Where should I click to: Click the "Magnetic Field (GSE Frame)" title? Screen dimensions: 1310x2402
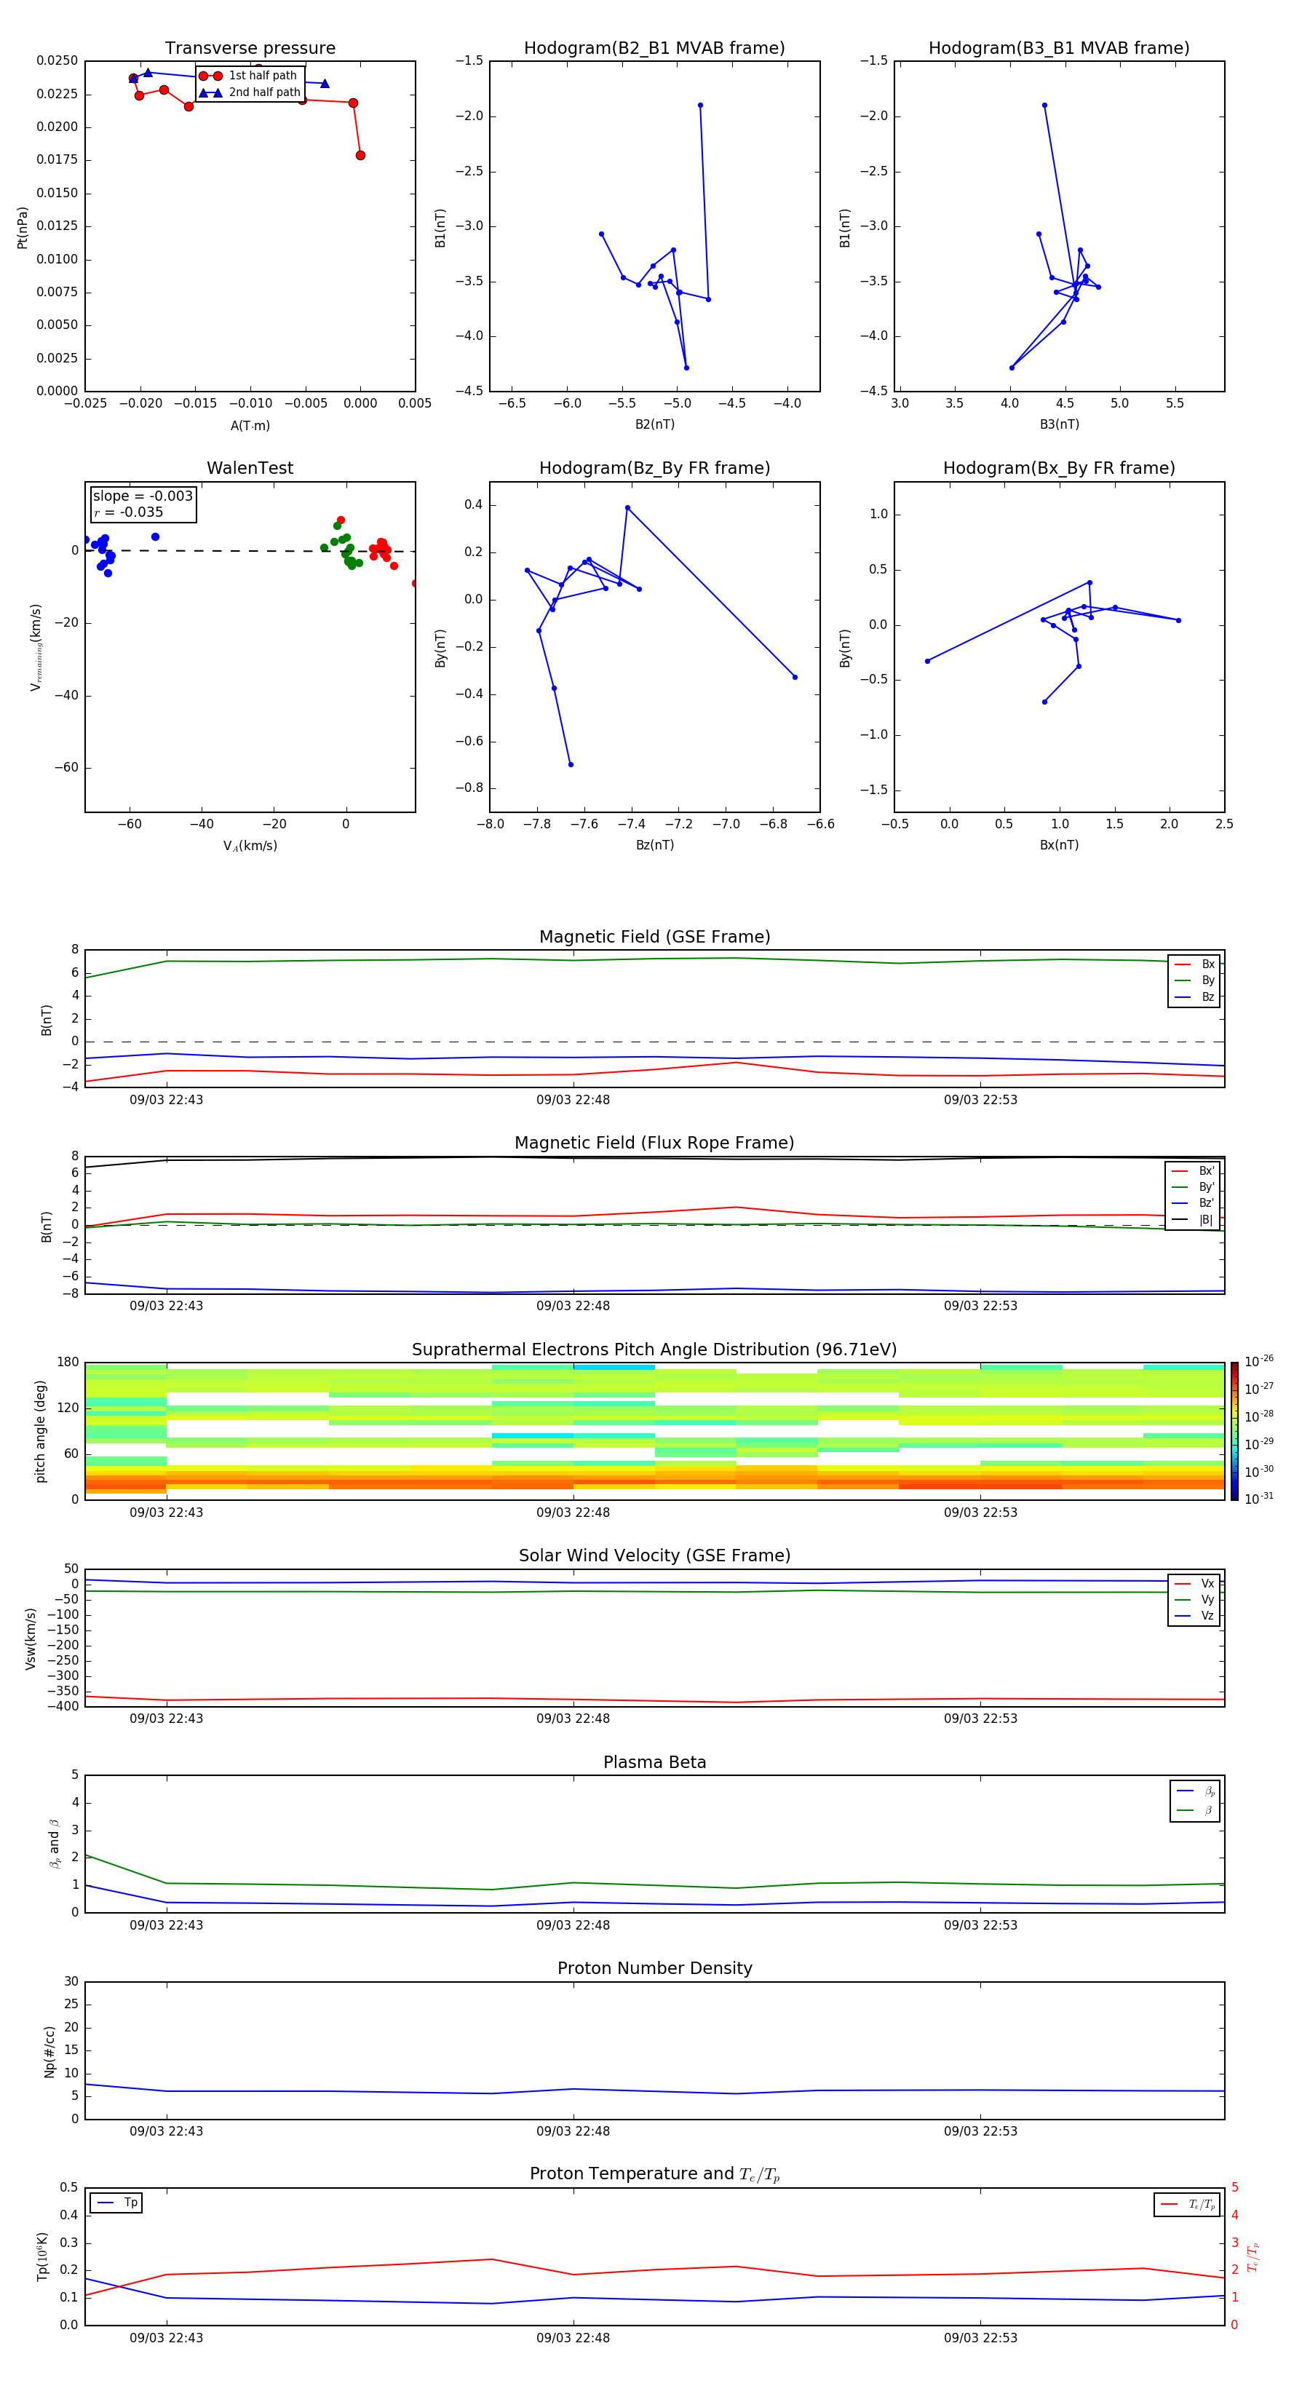tap(654, 936)
